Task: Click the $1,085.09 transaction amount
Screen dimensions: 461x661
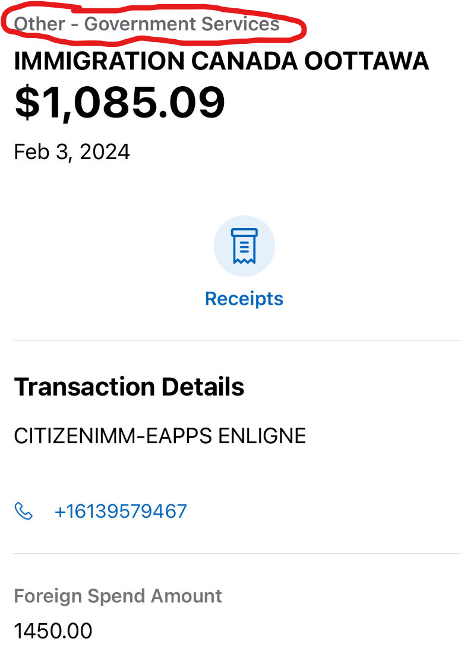Action: pyautogui.click(x=119, y=102)
